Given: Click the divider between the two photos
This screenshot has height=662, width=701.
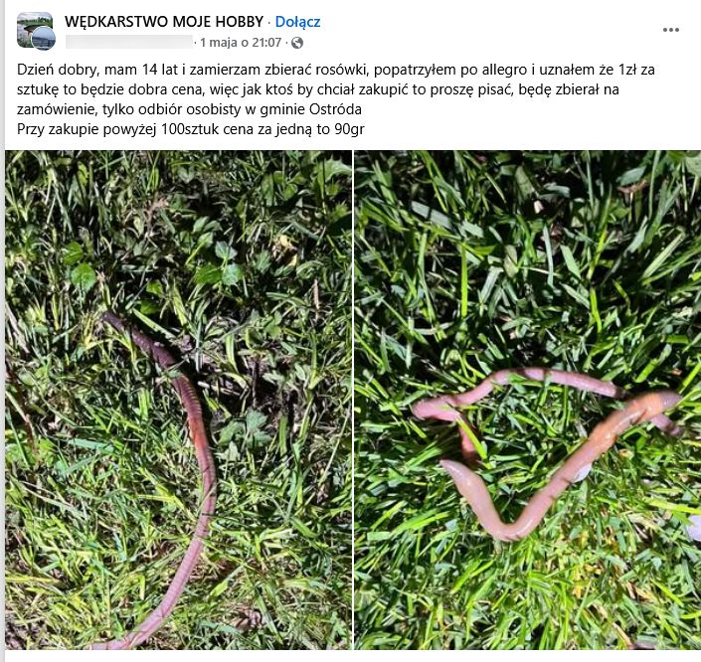Looking at the screenshot, I should click(353, 400).
